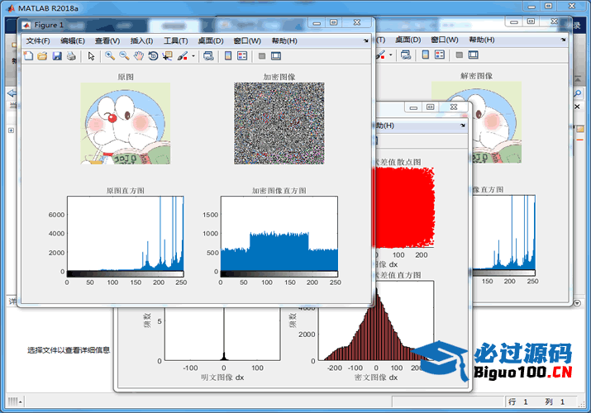591x413 pixels.
Task: Click the 列 1 status bar field
Action: tap(555, 401)
